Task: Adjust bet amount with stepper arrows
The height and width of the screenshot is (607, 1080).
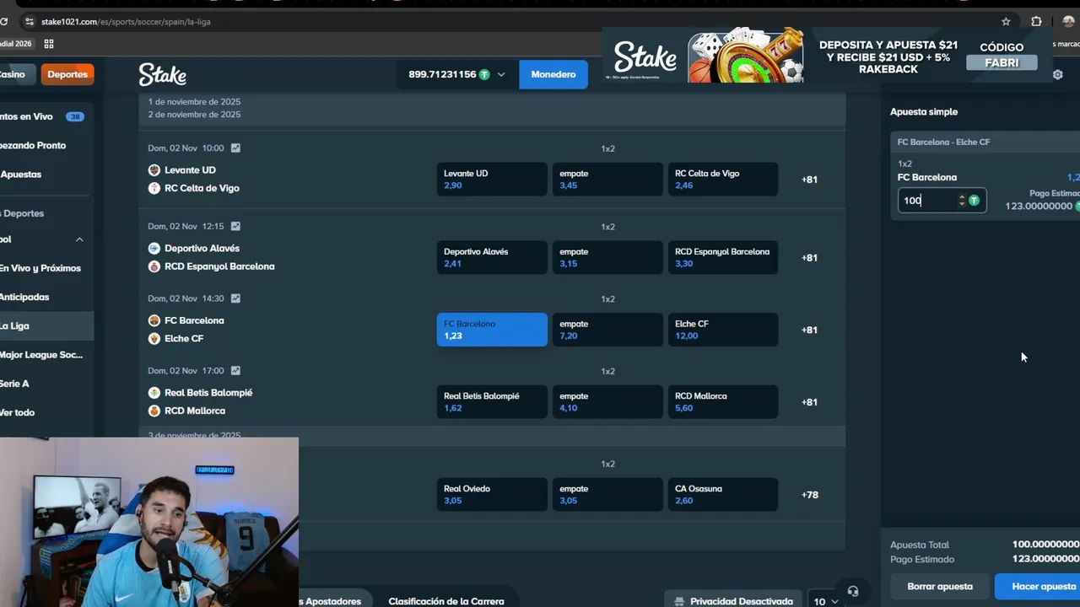Action: [x=961, y=201]
